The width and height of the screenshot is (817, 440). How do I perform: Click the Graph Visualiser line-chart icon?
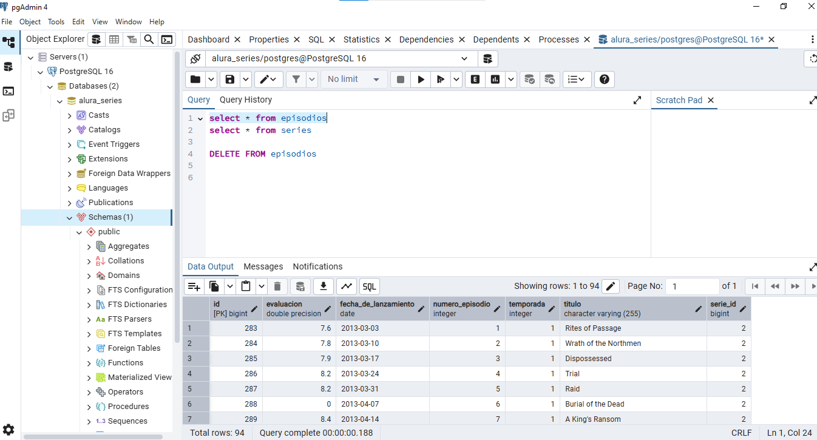(347, 286)
